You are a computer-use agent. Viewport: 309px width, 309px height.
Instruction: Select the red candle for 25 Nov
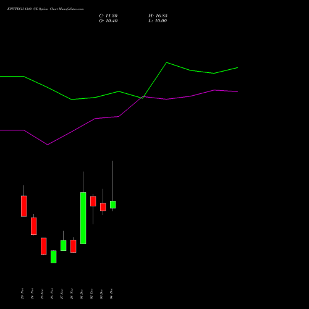[x=44, y=246]
